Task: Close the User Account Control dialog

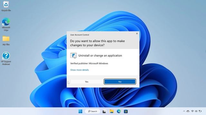Action: point(137,34)
